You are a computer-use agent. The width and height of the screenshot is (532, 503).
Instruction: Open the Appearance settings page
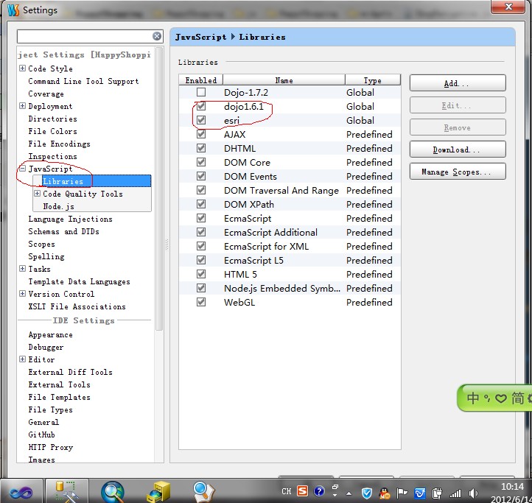50,335
